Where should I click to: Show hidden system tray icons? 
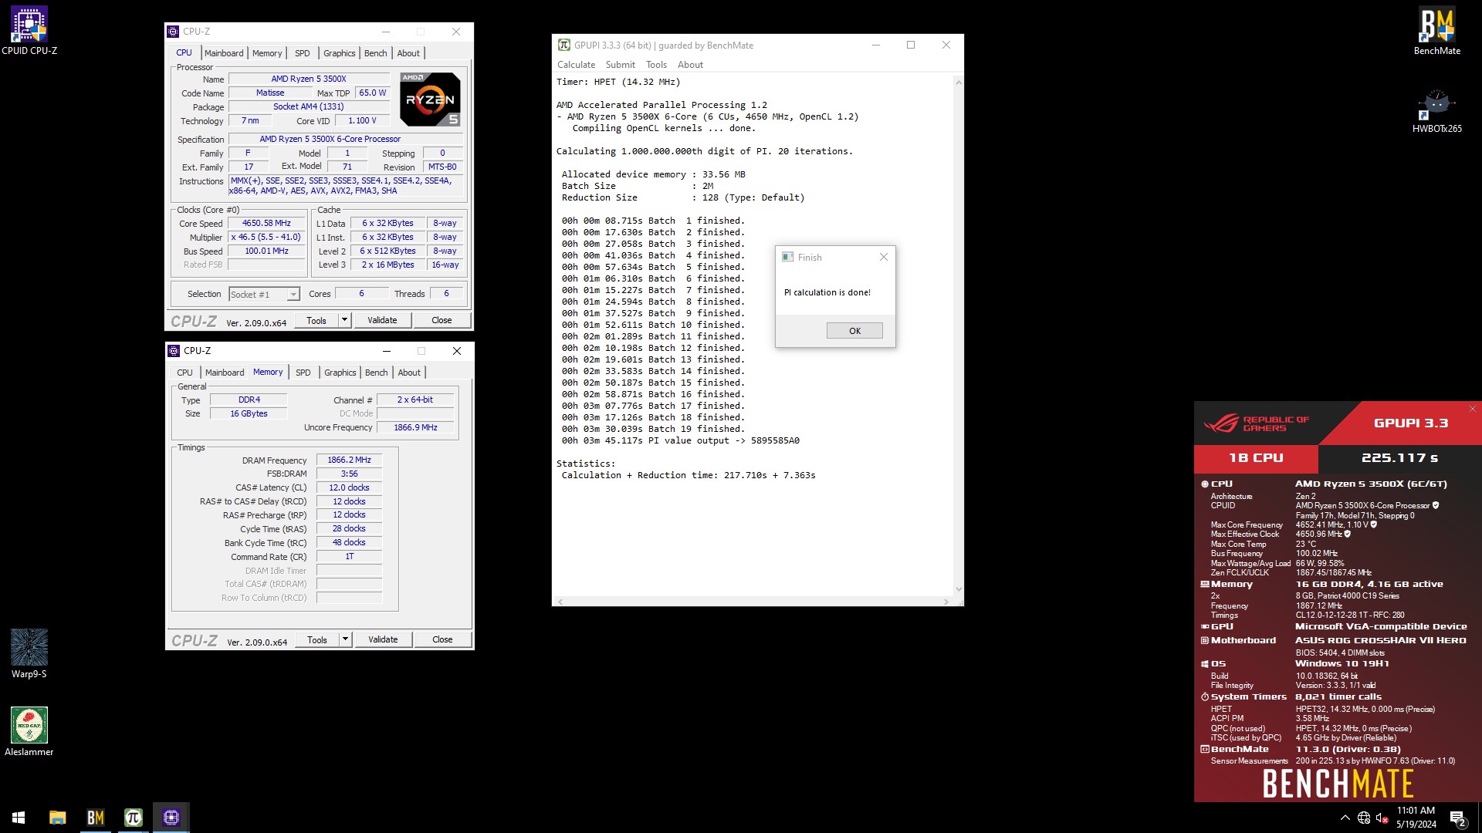1345,818
